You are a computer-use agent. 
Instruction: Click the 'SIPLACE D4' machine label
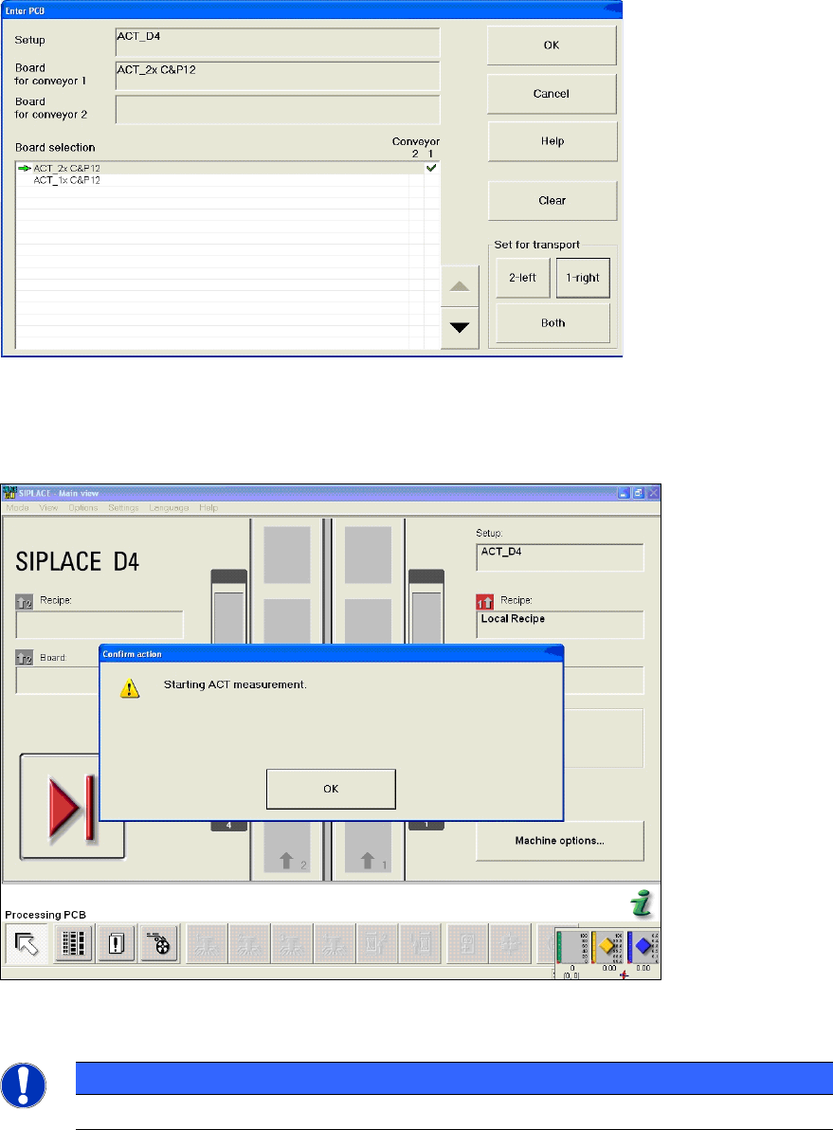[x=77, y=561]
